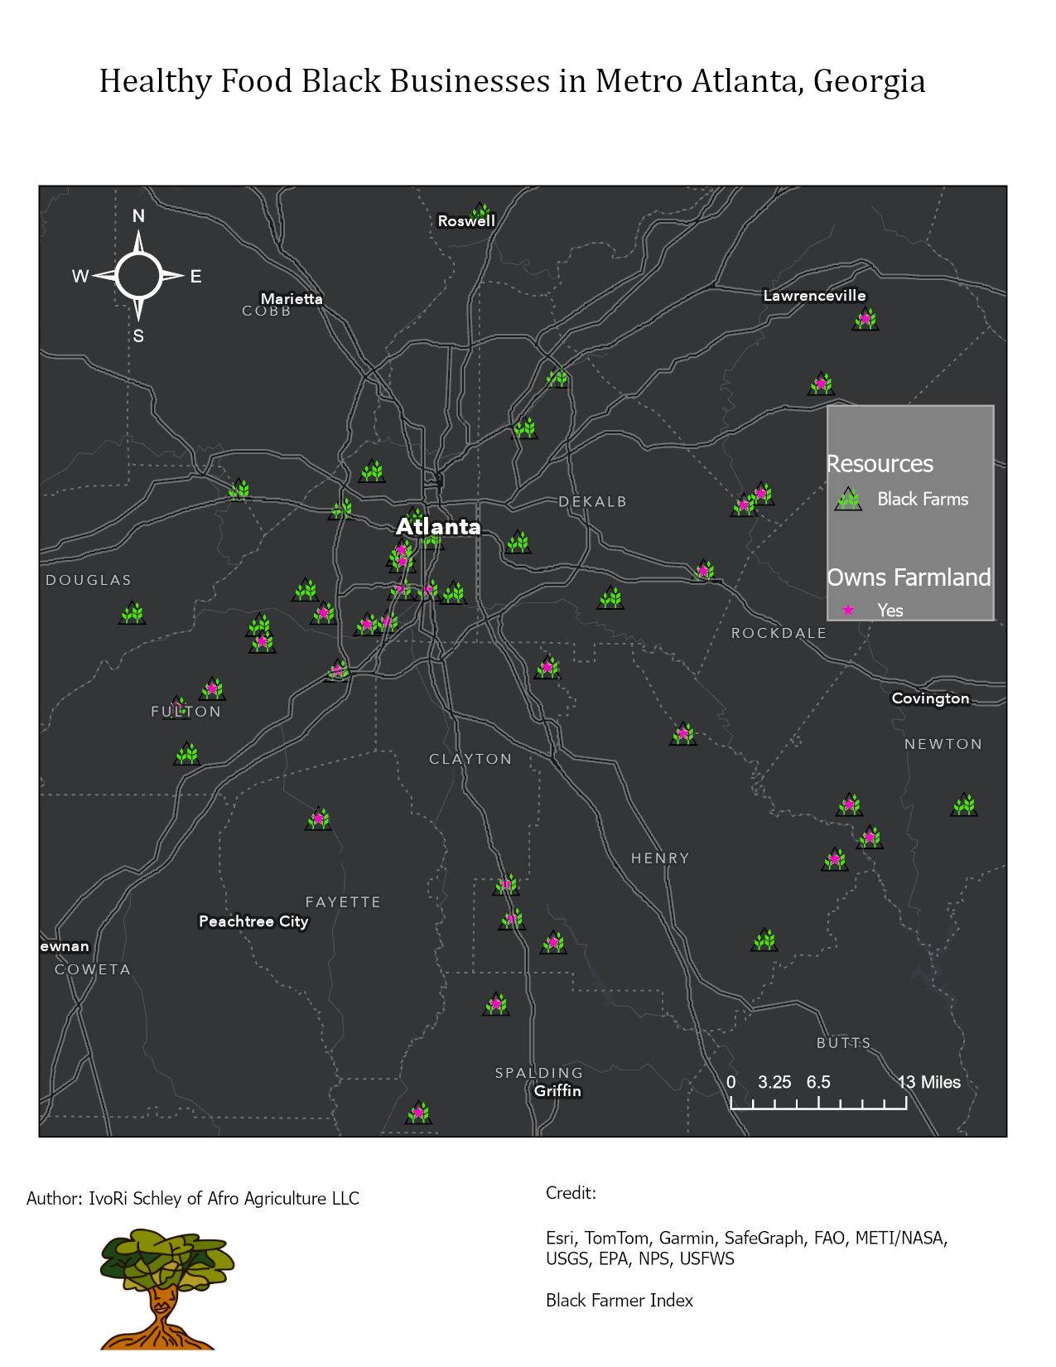Select the partially shown Newnan label

[65, 946]
